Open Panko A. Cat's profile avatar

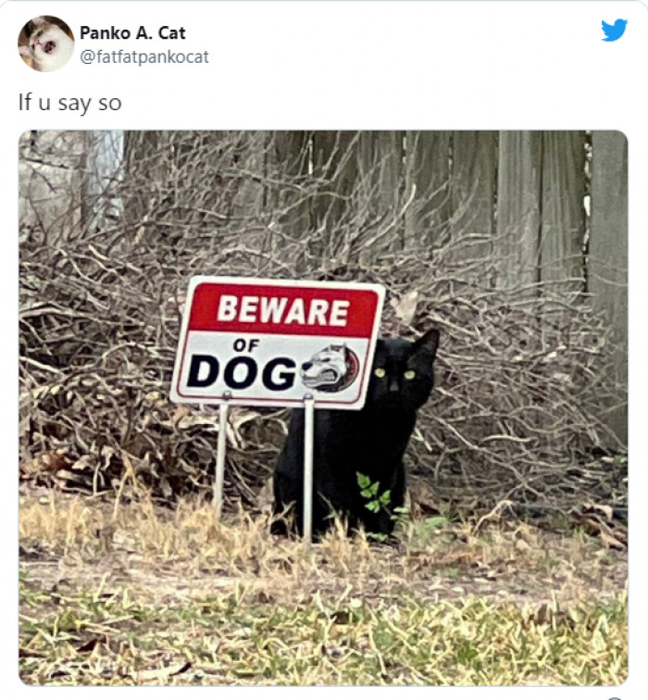pyautogui.click(x=46, y=44)
